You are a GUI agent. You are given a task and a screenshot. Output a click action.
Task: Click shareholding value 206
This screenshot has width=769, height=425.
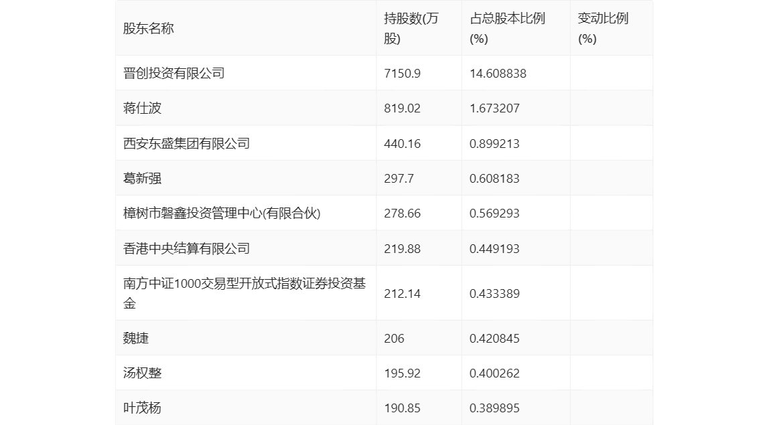[x=394, y=338]
